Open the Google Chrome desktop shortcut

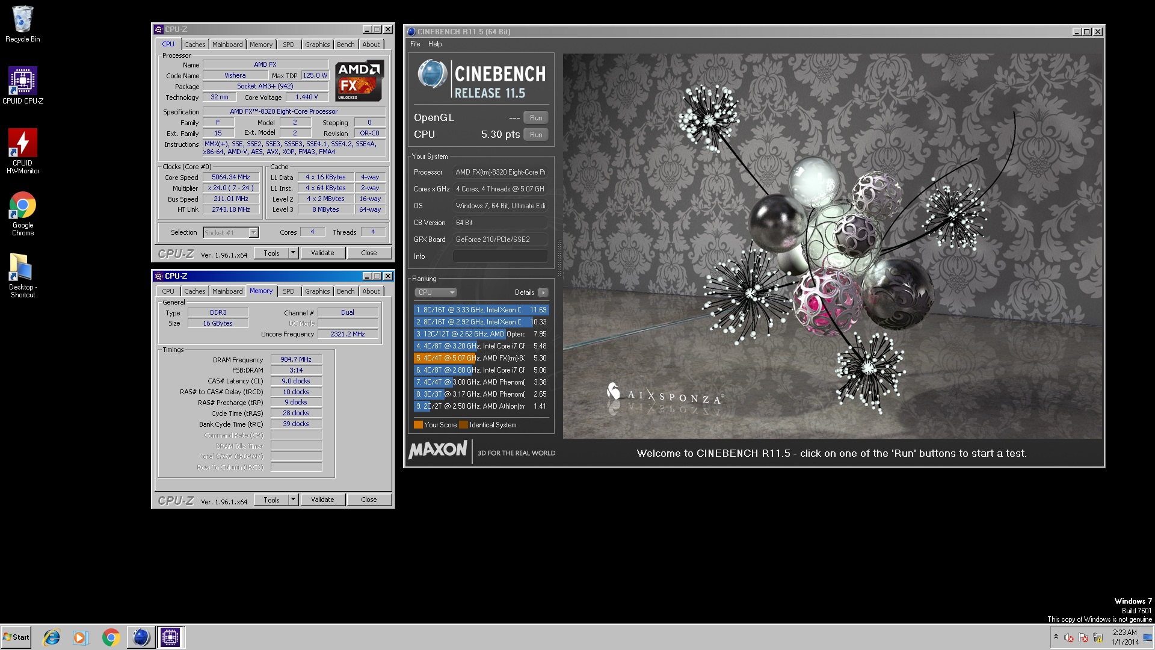coord(23,214)
